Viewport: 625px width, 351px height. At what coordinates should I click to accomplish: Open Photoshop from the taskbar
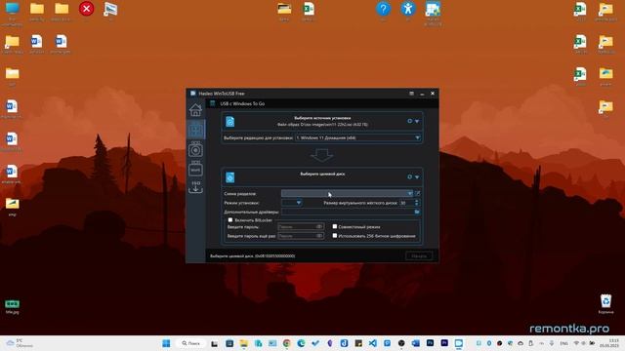(x=430, y=343)
